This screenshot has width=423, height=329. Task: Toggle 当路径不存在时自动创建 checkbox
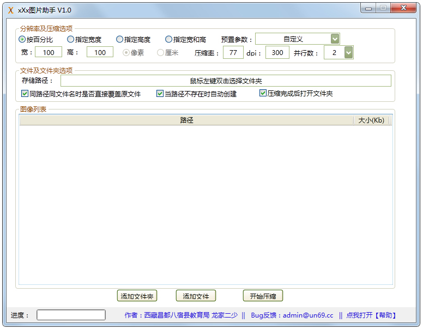tap(160, 94)
